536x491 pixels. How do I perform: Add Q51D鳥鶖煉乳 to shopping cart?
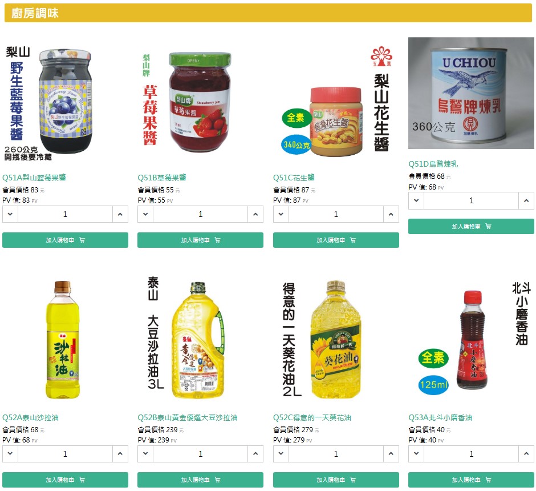(x=471, y=227)
